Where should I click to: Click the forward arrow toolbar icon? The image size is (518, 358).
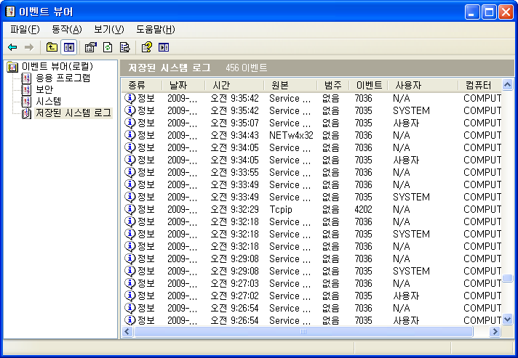pyautogui.click(x=29, y=47)
